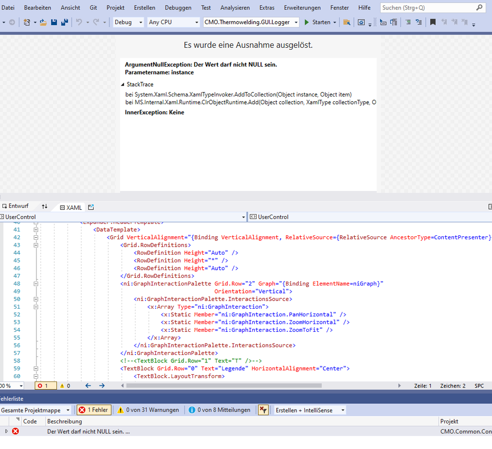Click the Find in Files folder icon
This screenshot has height=449, width=492.
click(x=347, y=22)
